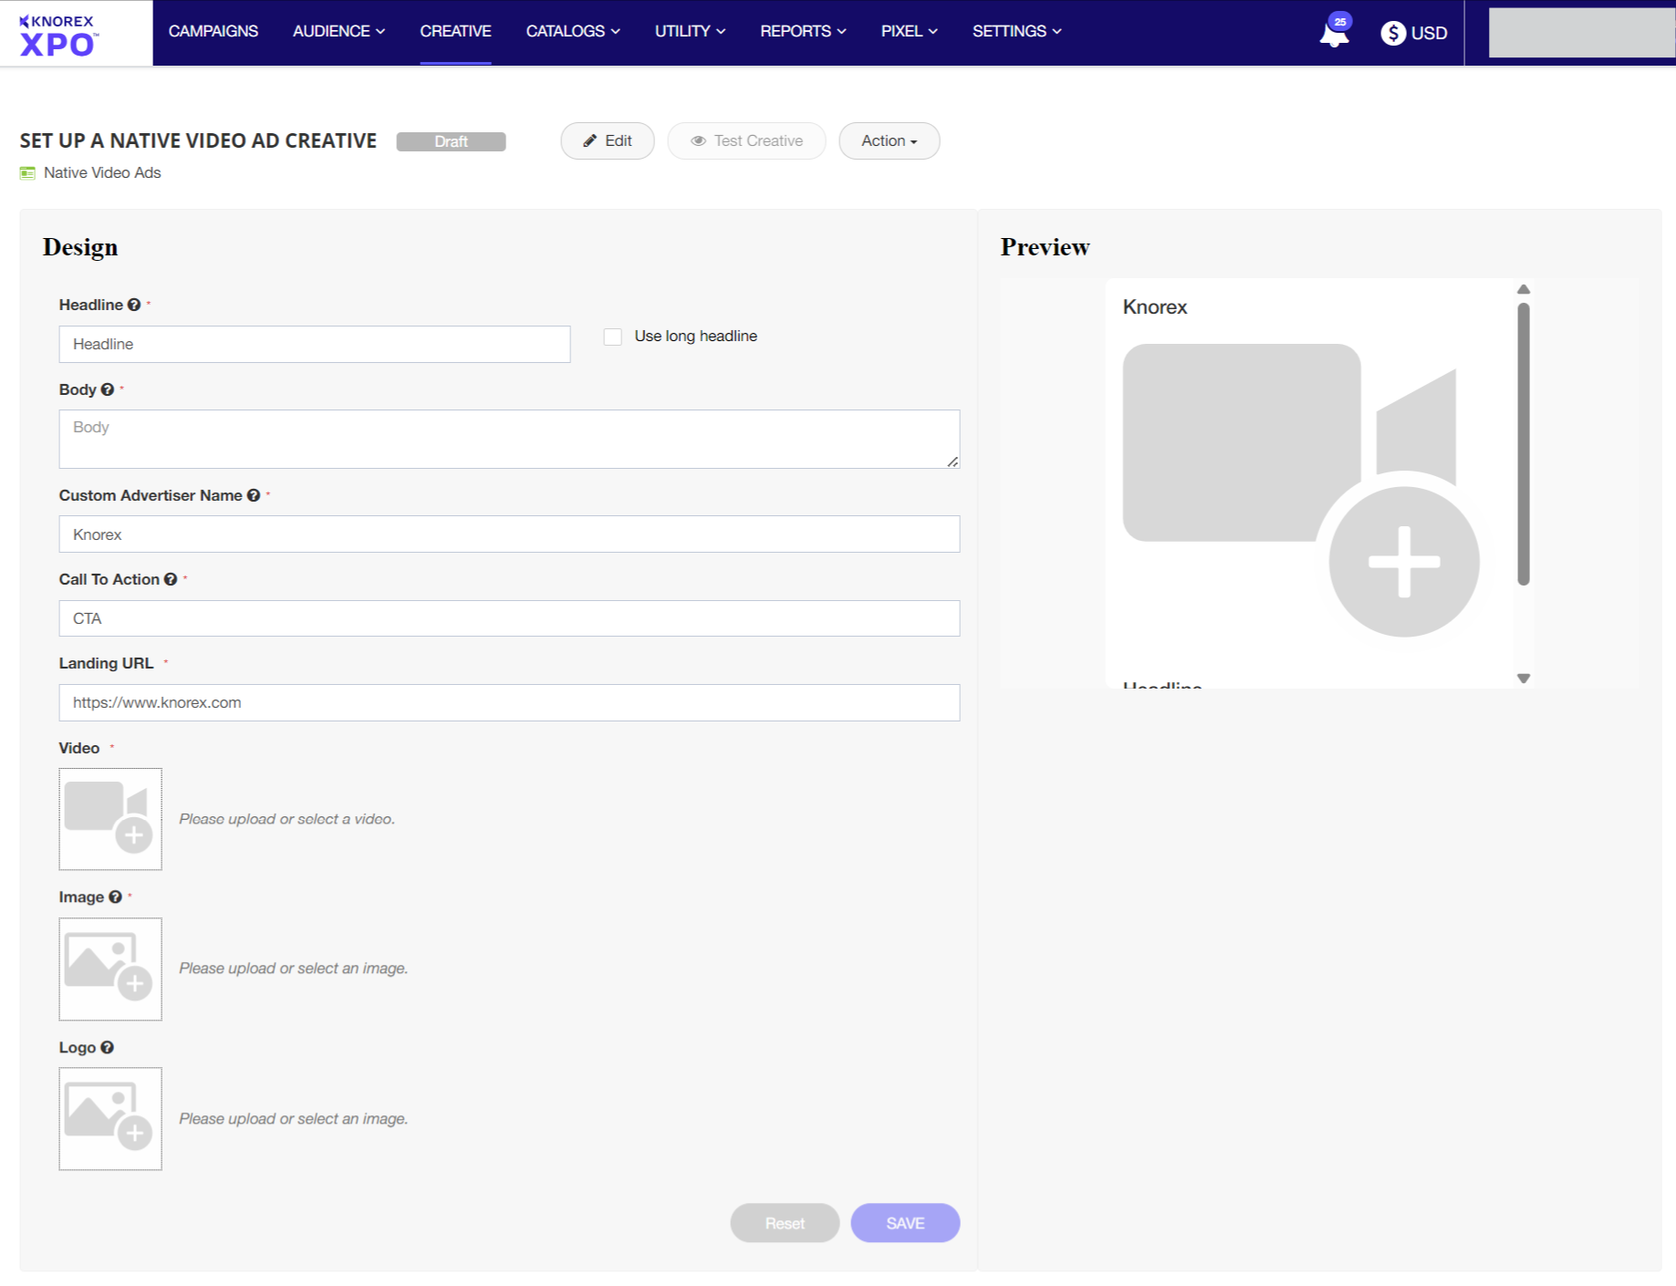Expand the Audience menu

point(338,31)
